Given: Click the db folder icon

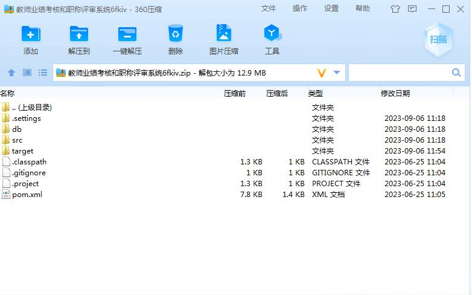Looking at the screenshot, I should click(5, 129).
